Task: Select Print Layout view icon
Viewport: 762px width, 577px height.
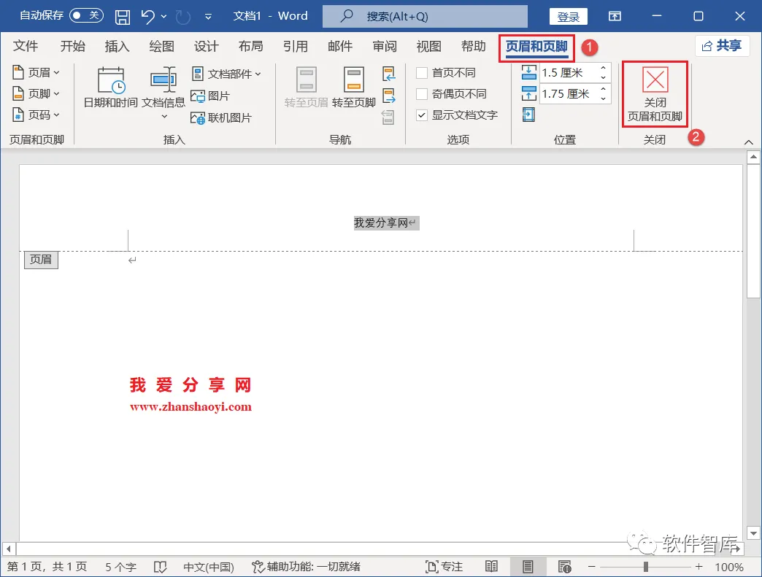Action: [x=528, y=567]
